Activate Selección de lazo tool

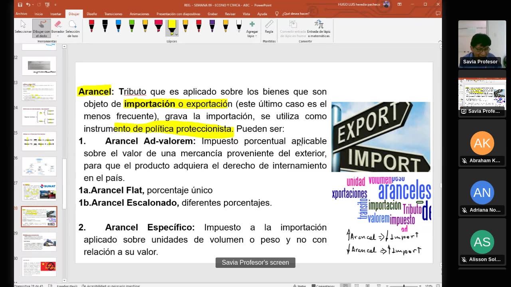[73, 28]
